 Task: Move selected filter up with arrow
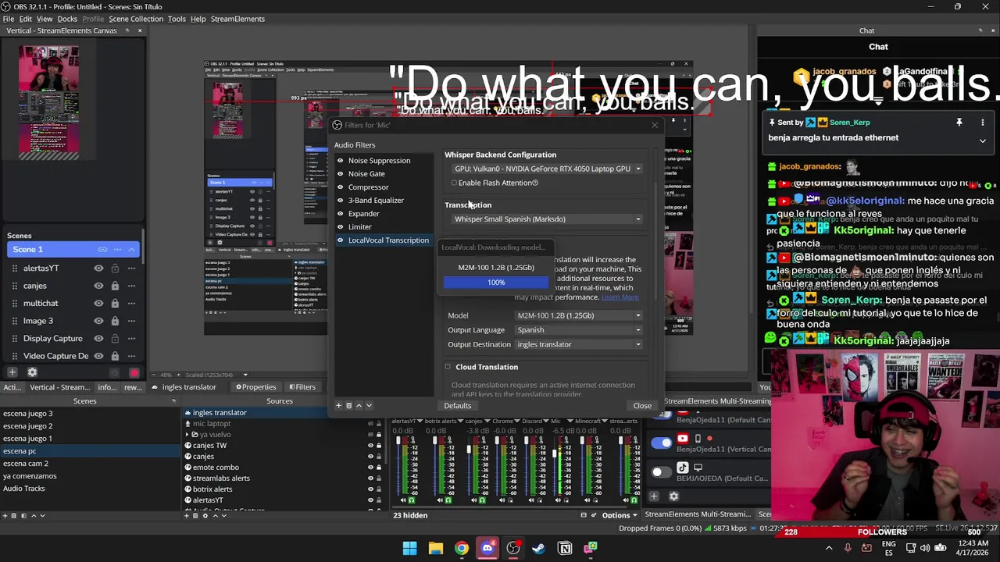[x=359, y=405]
